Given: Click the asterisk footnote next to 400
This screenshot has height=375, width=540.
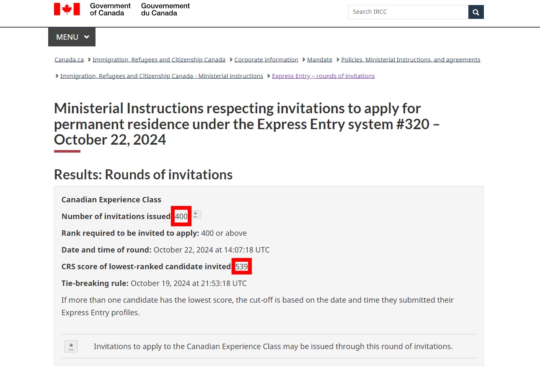Looking at the screenshot, I should 195,214.
